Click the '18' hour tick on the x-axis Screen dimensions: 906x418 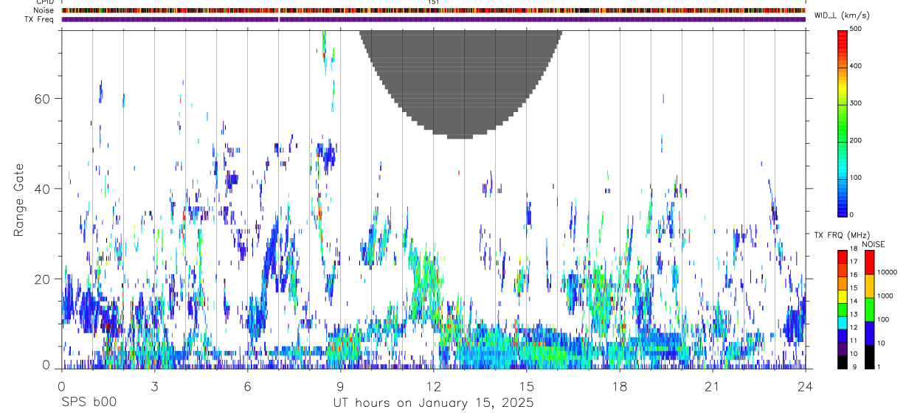coord(619,386)
